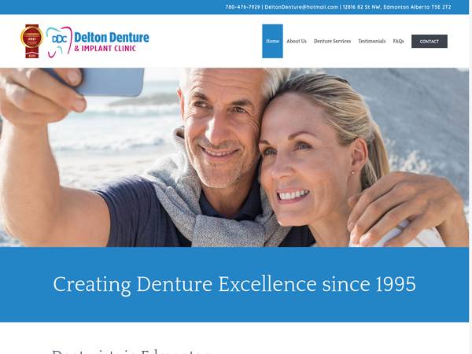Click the DeltonDenture@hotmail.com email link

click(x=301, y=7)
